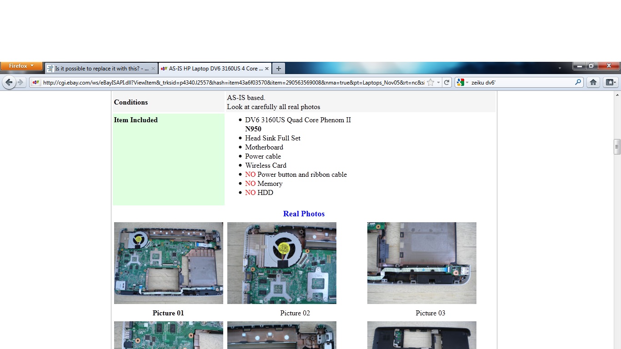Click the 'Wireless Card' list item
621x349 pixels.
265,165
